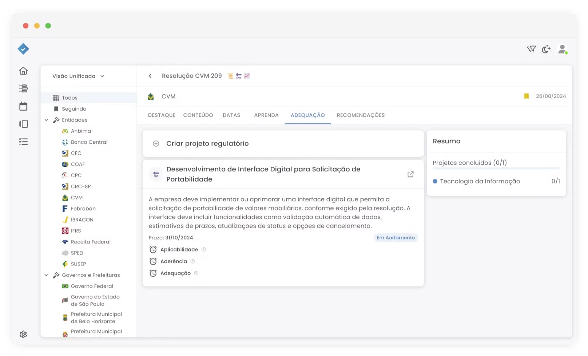This screenshot has width=588, height=356.
Task: Go to Home via house icon
Action: click(23, 71)
